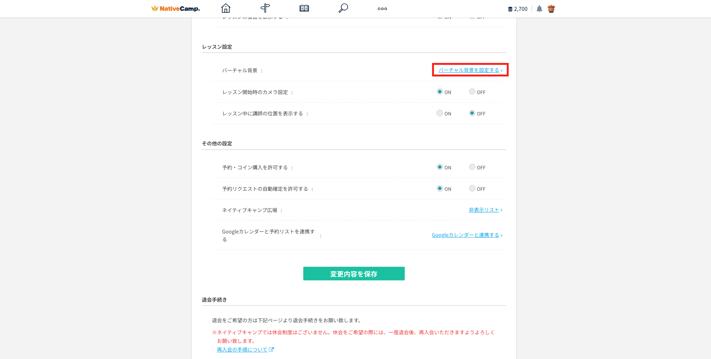The image size is (711, 359).
Task: Open the notifications bell
Action: point(539,9)
